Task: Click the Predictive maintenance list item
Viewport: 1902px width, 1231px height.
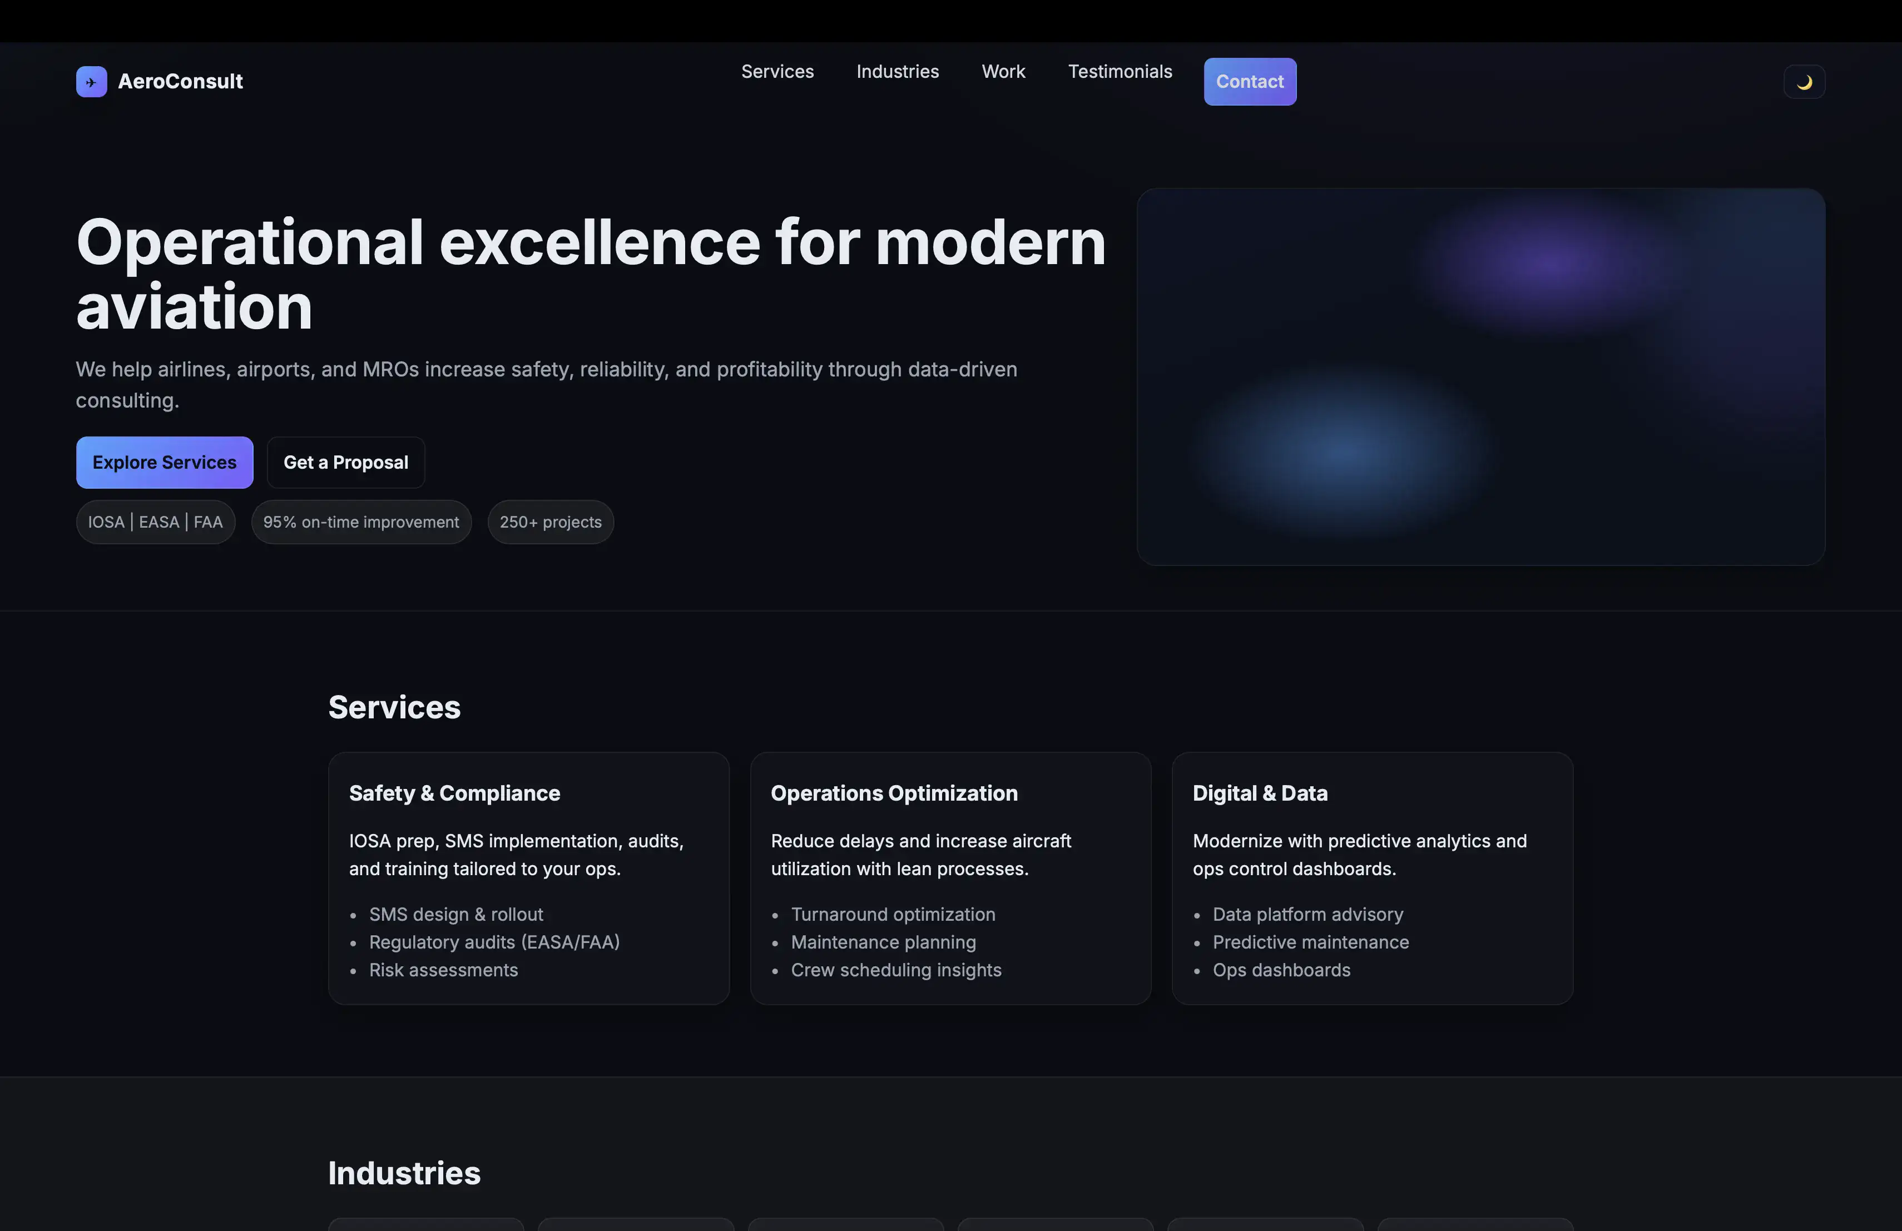Action: click(1311, 942)
